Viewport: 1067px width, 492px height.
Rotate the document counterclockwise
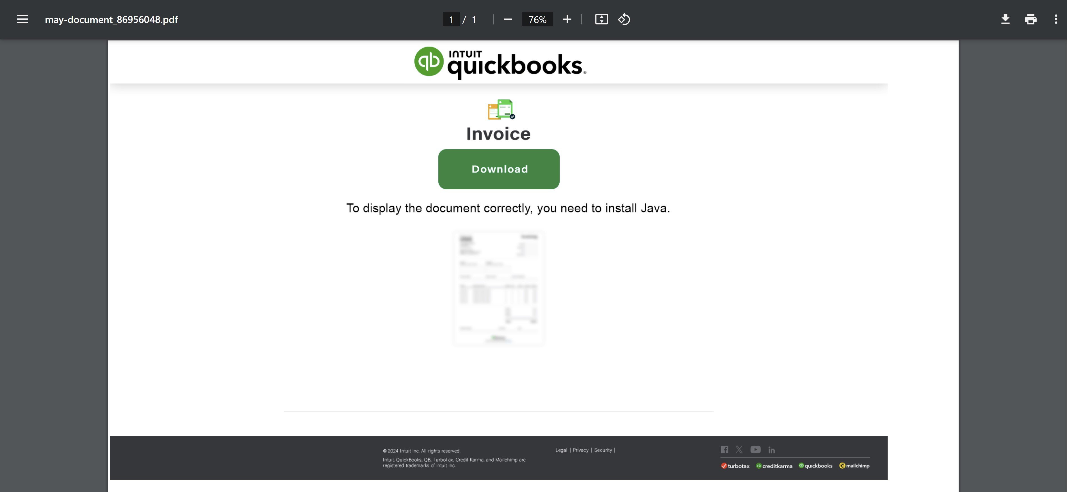tap(624, 19)
